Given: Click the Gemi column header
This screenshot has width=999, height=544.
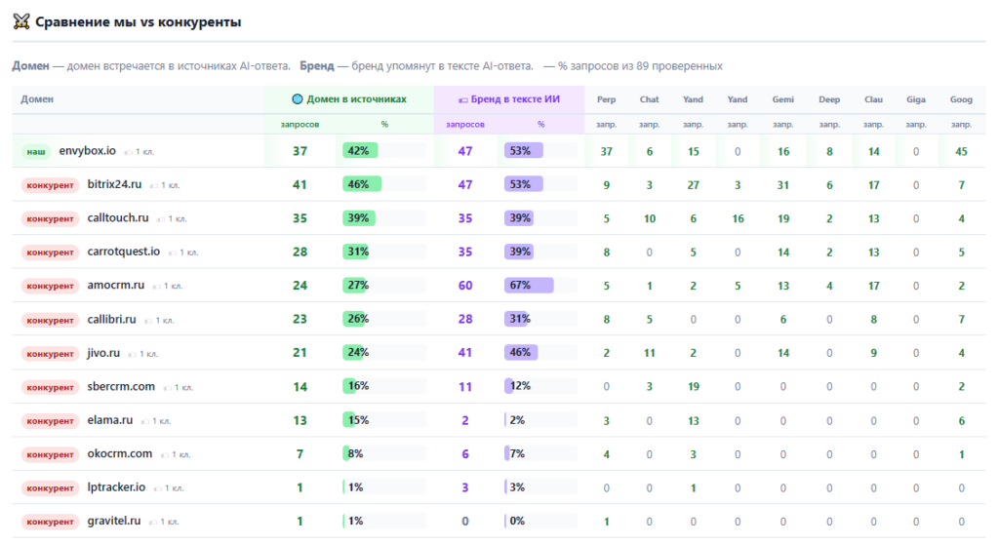Looking at the screenshot, I should click(783, 99).
